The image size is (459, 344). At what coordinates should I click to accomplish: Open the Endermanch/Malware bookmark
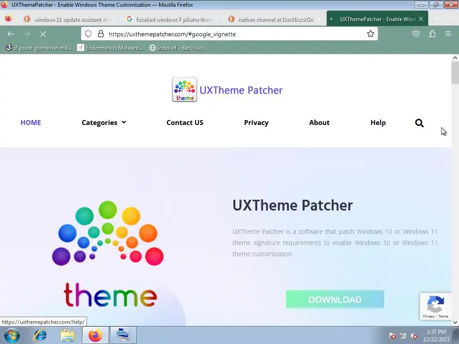point(110,47)
